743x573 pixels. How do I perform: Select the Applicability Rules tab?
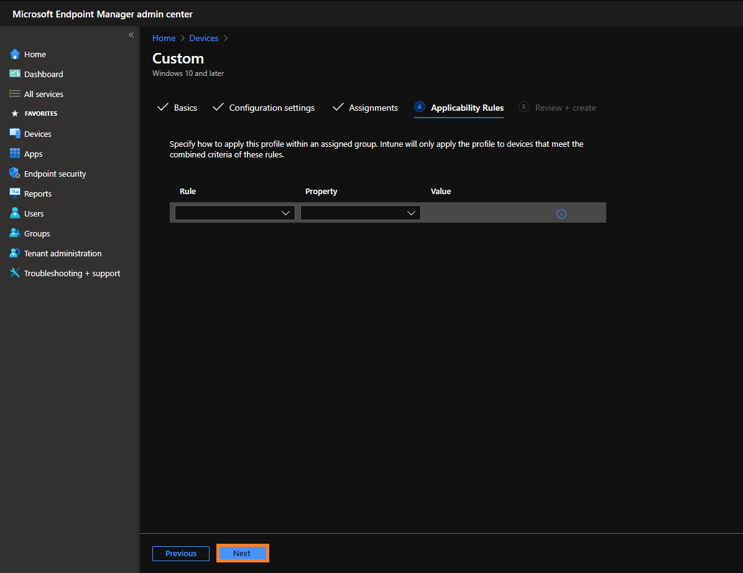[x=459, y=108]
